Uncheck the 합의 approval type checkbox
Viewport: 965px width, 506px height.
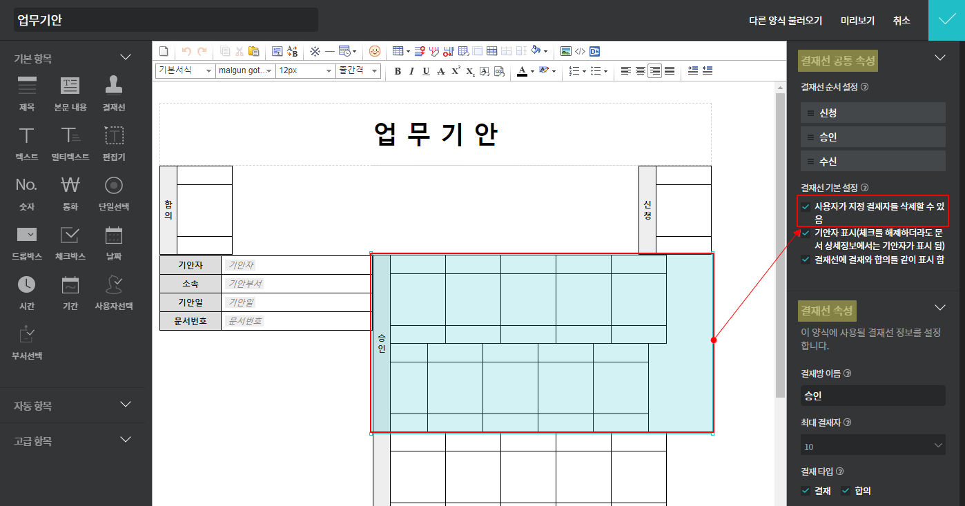pos(846,491)
